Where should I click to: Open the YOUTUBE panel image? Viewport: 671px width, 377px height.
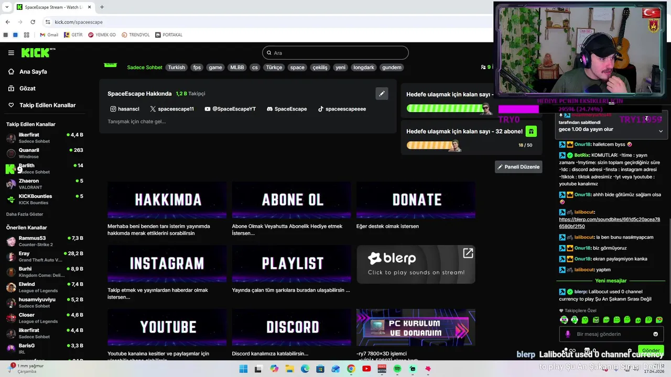(x=167, y=328)
